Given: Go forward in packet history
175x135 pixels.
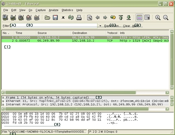Looking at the screenshot, I should tap(105, 18).
